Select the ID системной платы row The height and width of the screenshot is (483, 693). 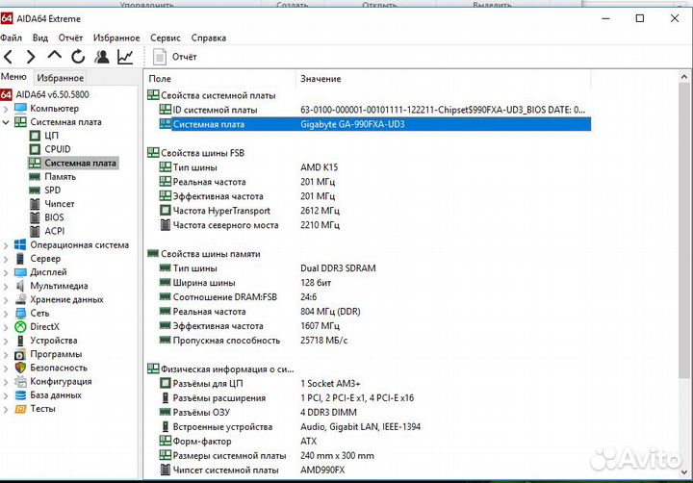[373, 110]
